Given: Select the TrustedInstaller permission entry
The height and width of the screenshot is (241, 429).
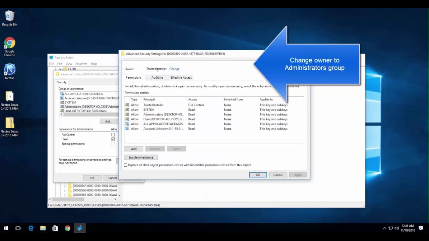Looking at the screenshot, I should (x=214, y=105).
